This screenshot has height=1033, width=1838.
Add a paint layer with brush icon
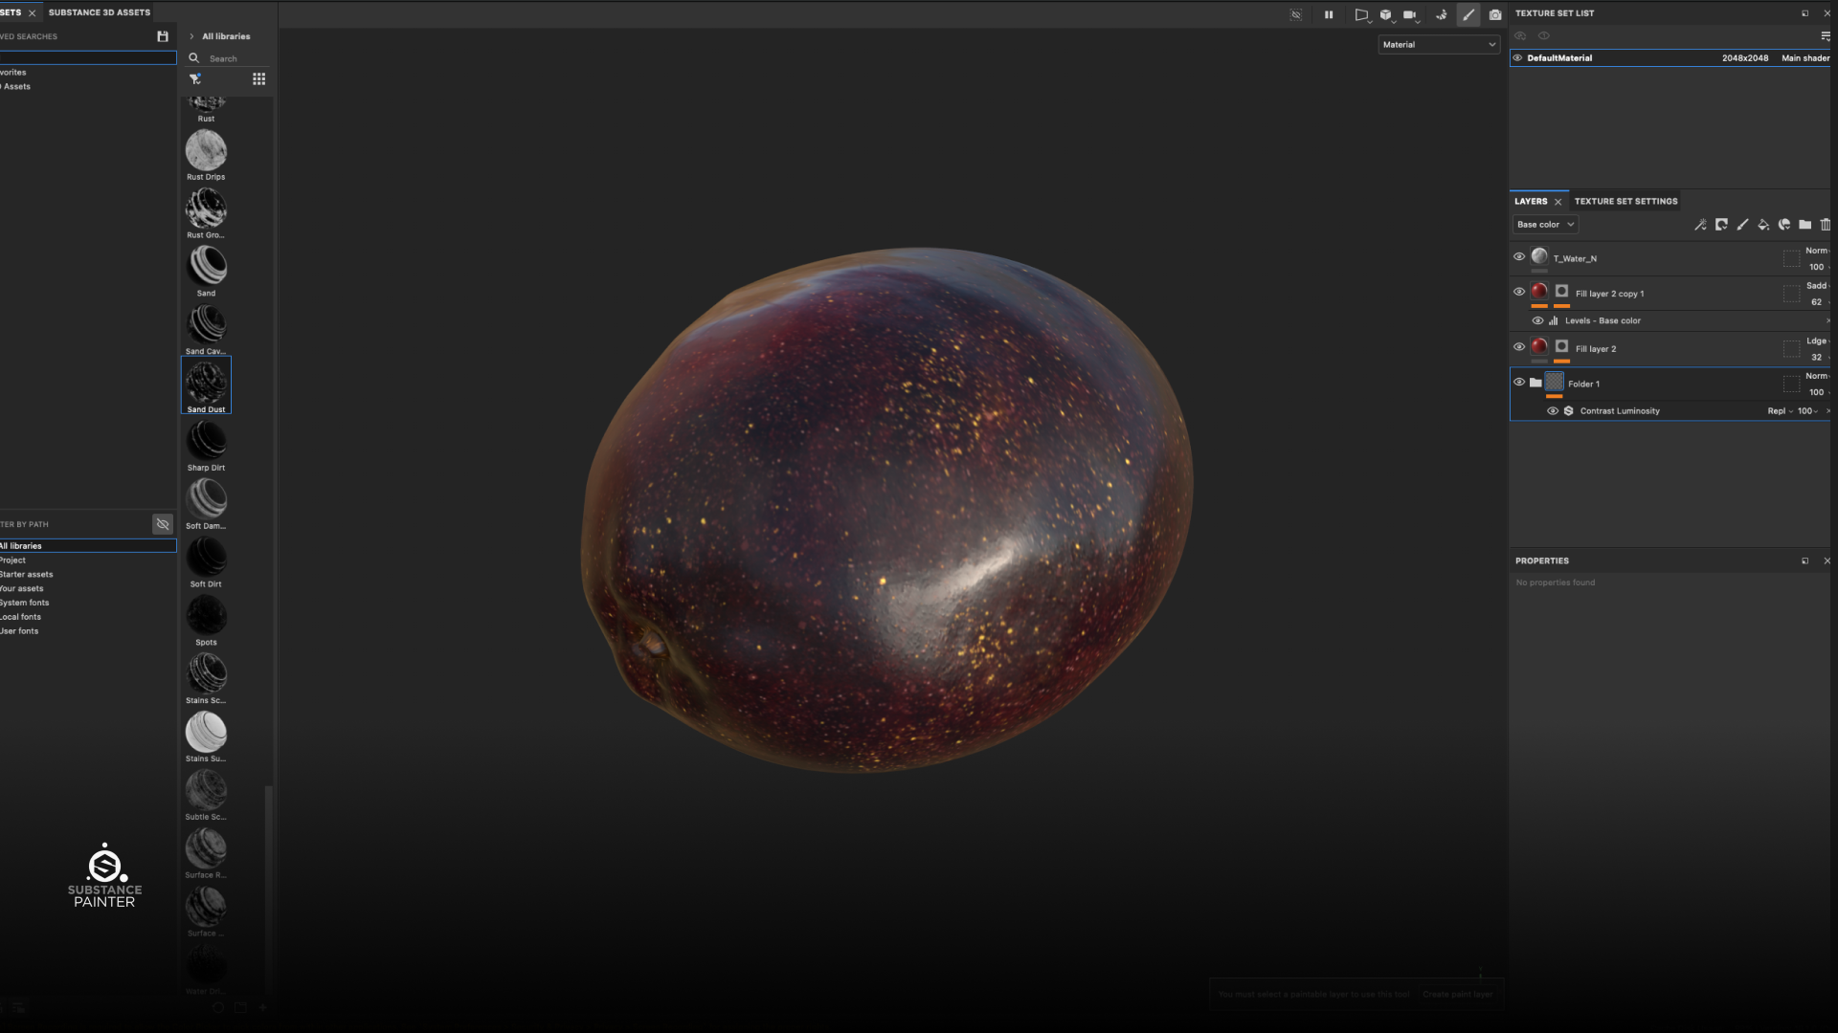pyautogui.click(x=1742, y=225)
